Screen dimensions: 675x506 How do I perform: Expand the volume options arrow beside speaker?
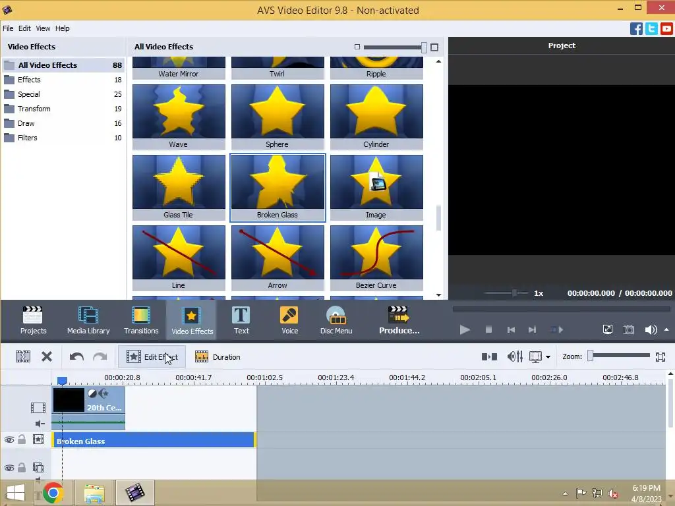[x=666, y=329]
